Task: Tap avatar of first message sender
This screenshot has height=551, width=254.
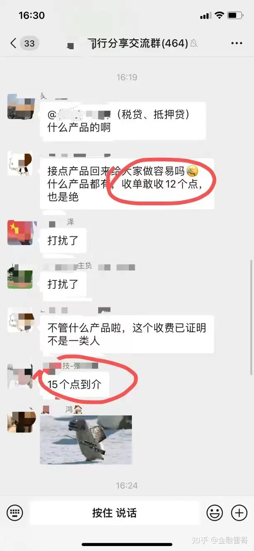Action: coord(20,107)
